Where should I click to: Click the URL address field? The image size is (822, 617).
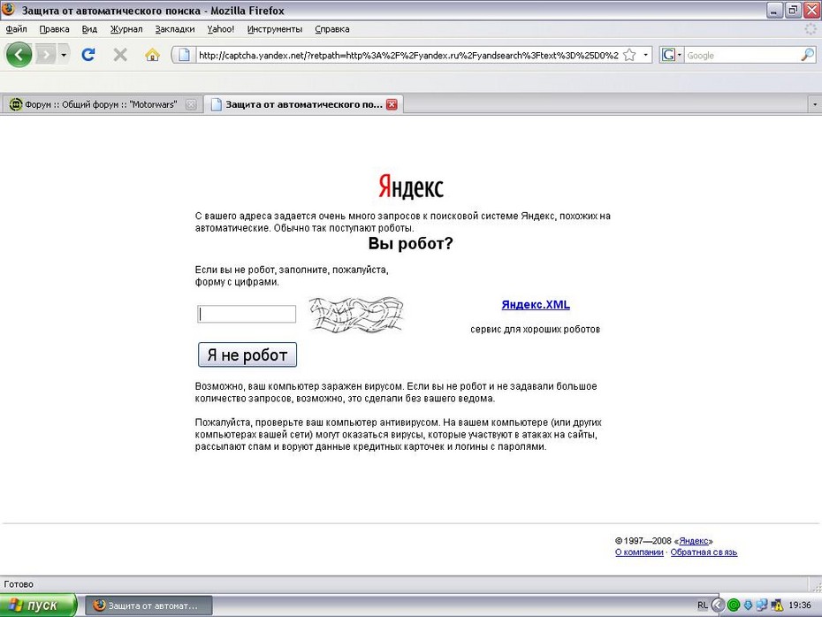click(x=408, y=55)
